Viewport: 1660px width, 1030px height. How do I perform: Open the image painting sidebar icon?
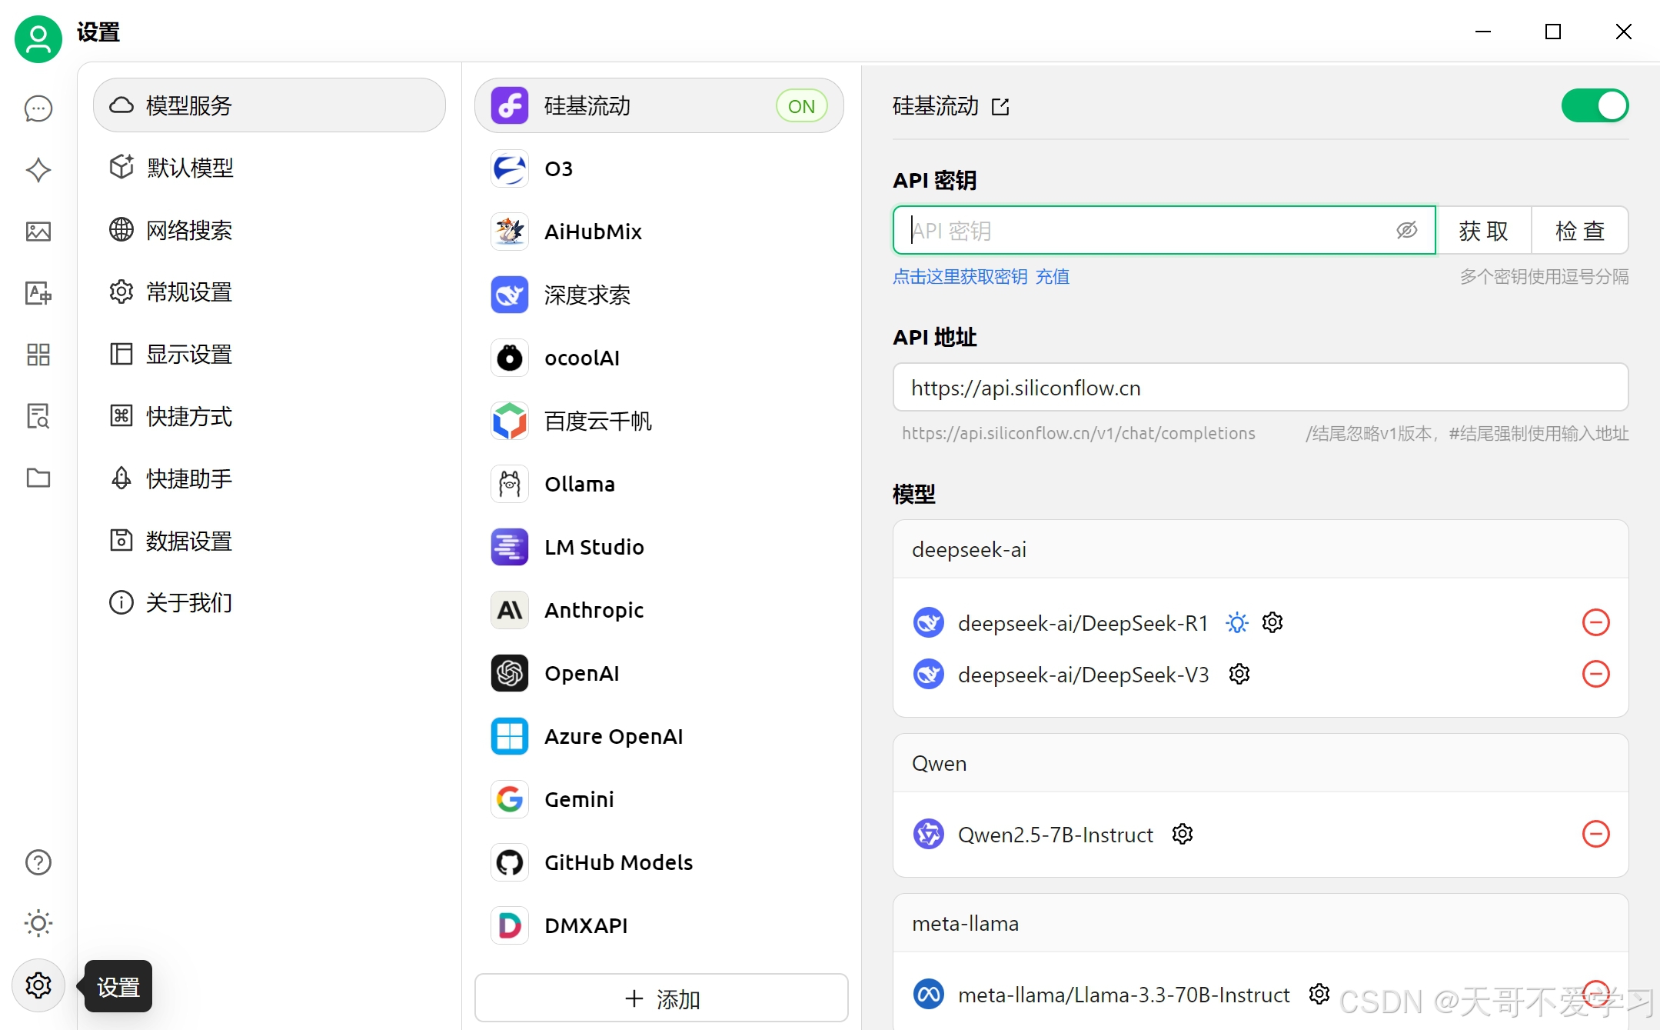[x=38, y=232]
